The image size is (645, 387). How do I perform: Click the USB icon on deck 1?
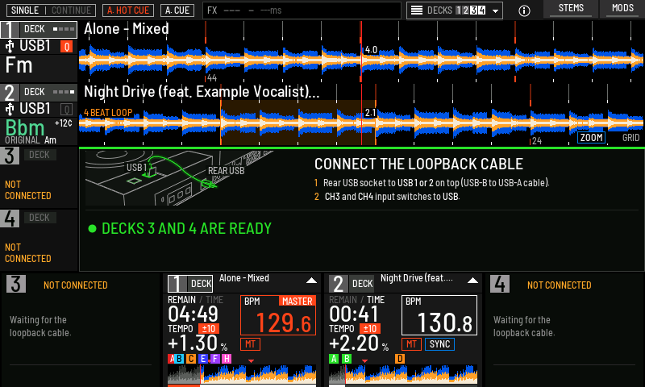[10, 46]
